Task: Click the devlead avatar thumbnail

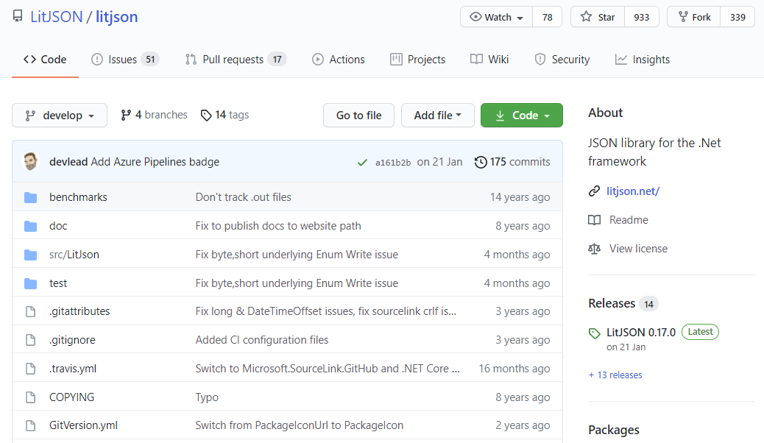Action: tap(31, 162)
